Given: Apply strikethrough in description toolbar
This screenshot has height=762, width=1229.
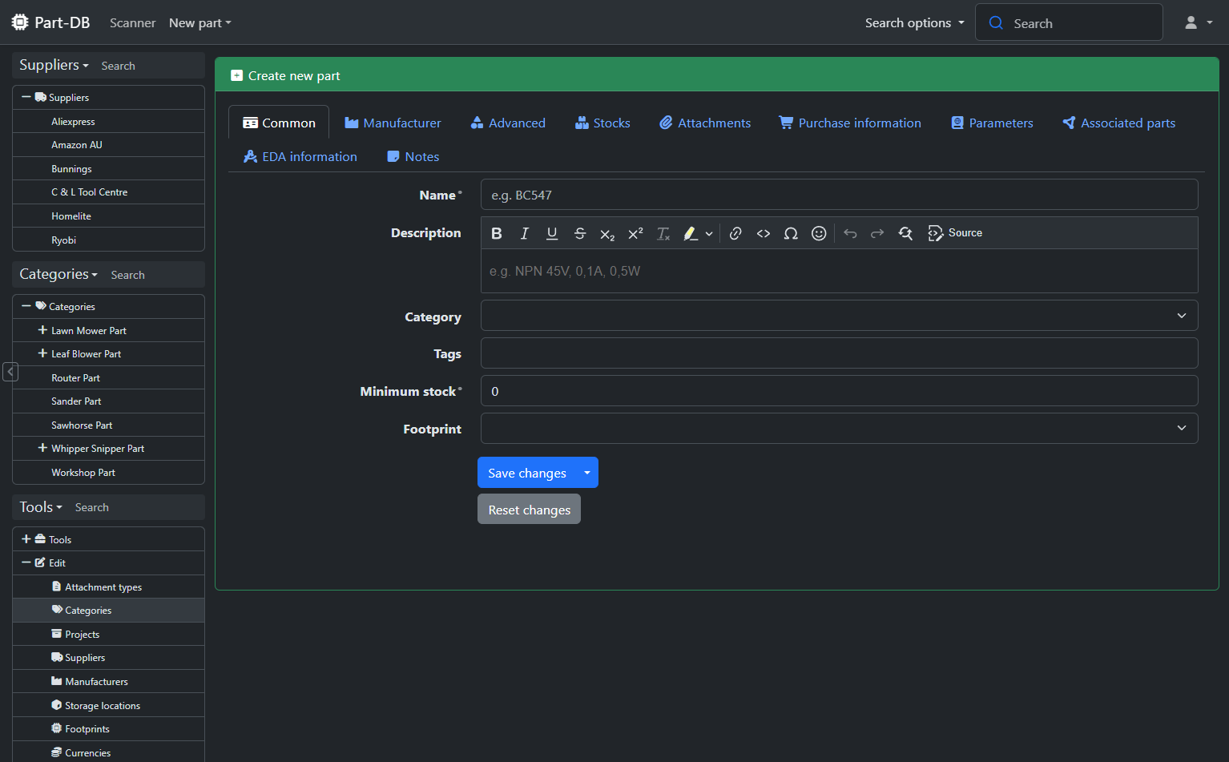Looking at the screenshot, I should coord(580,233).
